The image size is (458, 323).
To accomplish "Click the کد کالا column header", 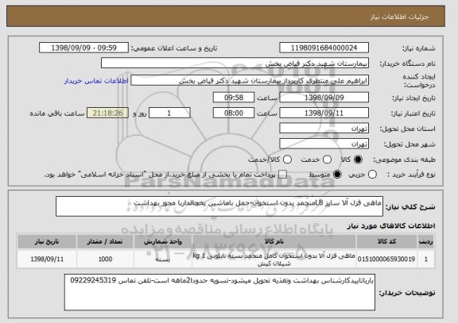I will 386,242.
